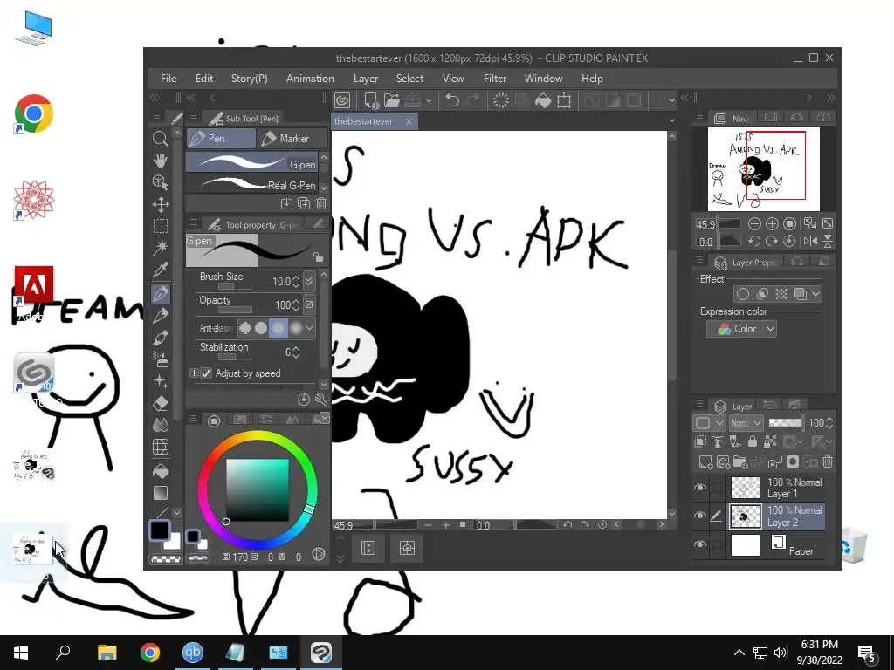Open the layer blending mode dropdown
Screen dimensions: 894x670
coord(746,423)
